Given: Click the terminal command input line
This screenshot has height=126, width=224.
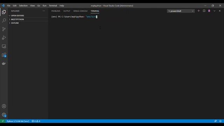Looking at the screenshot, I should (x=74, y=17).
